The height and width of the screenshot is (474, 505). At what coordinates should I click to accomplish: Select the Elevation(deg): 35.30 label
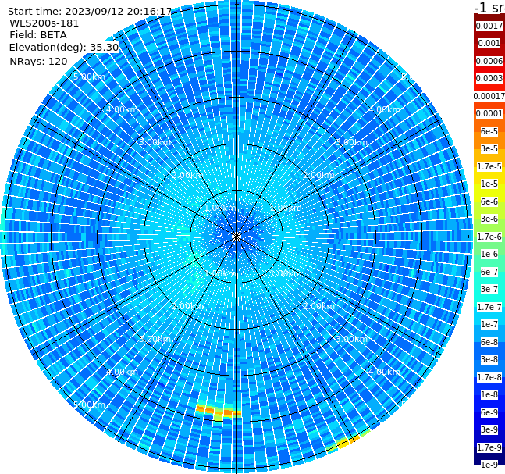[64, 48]
